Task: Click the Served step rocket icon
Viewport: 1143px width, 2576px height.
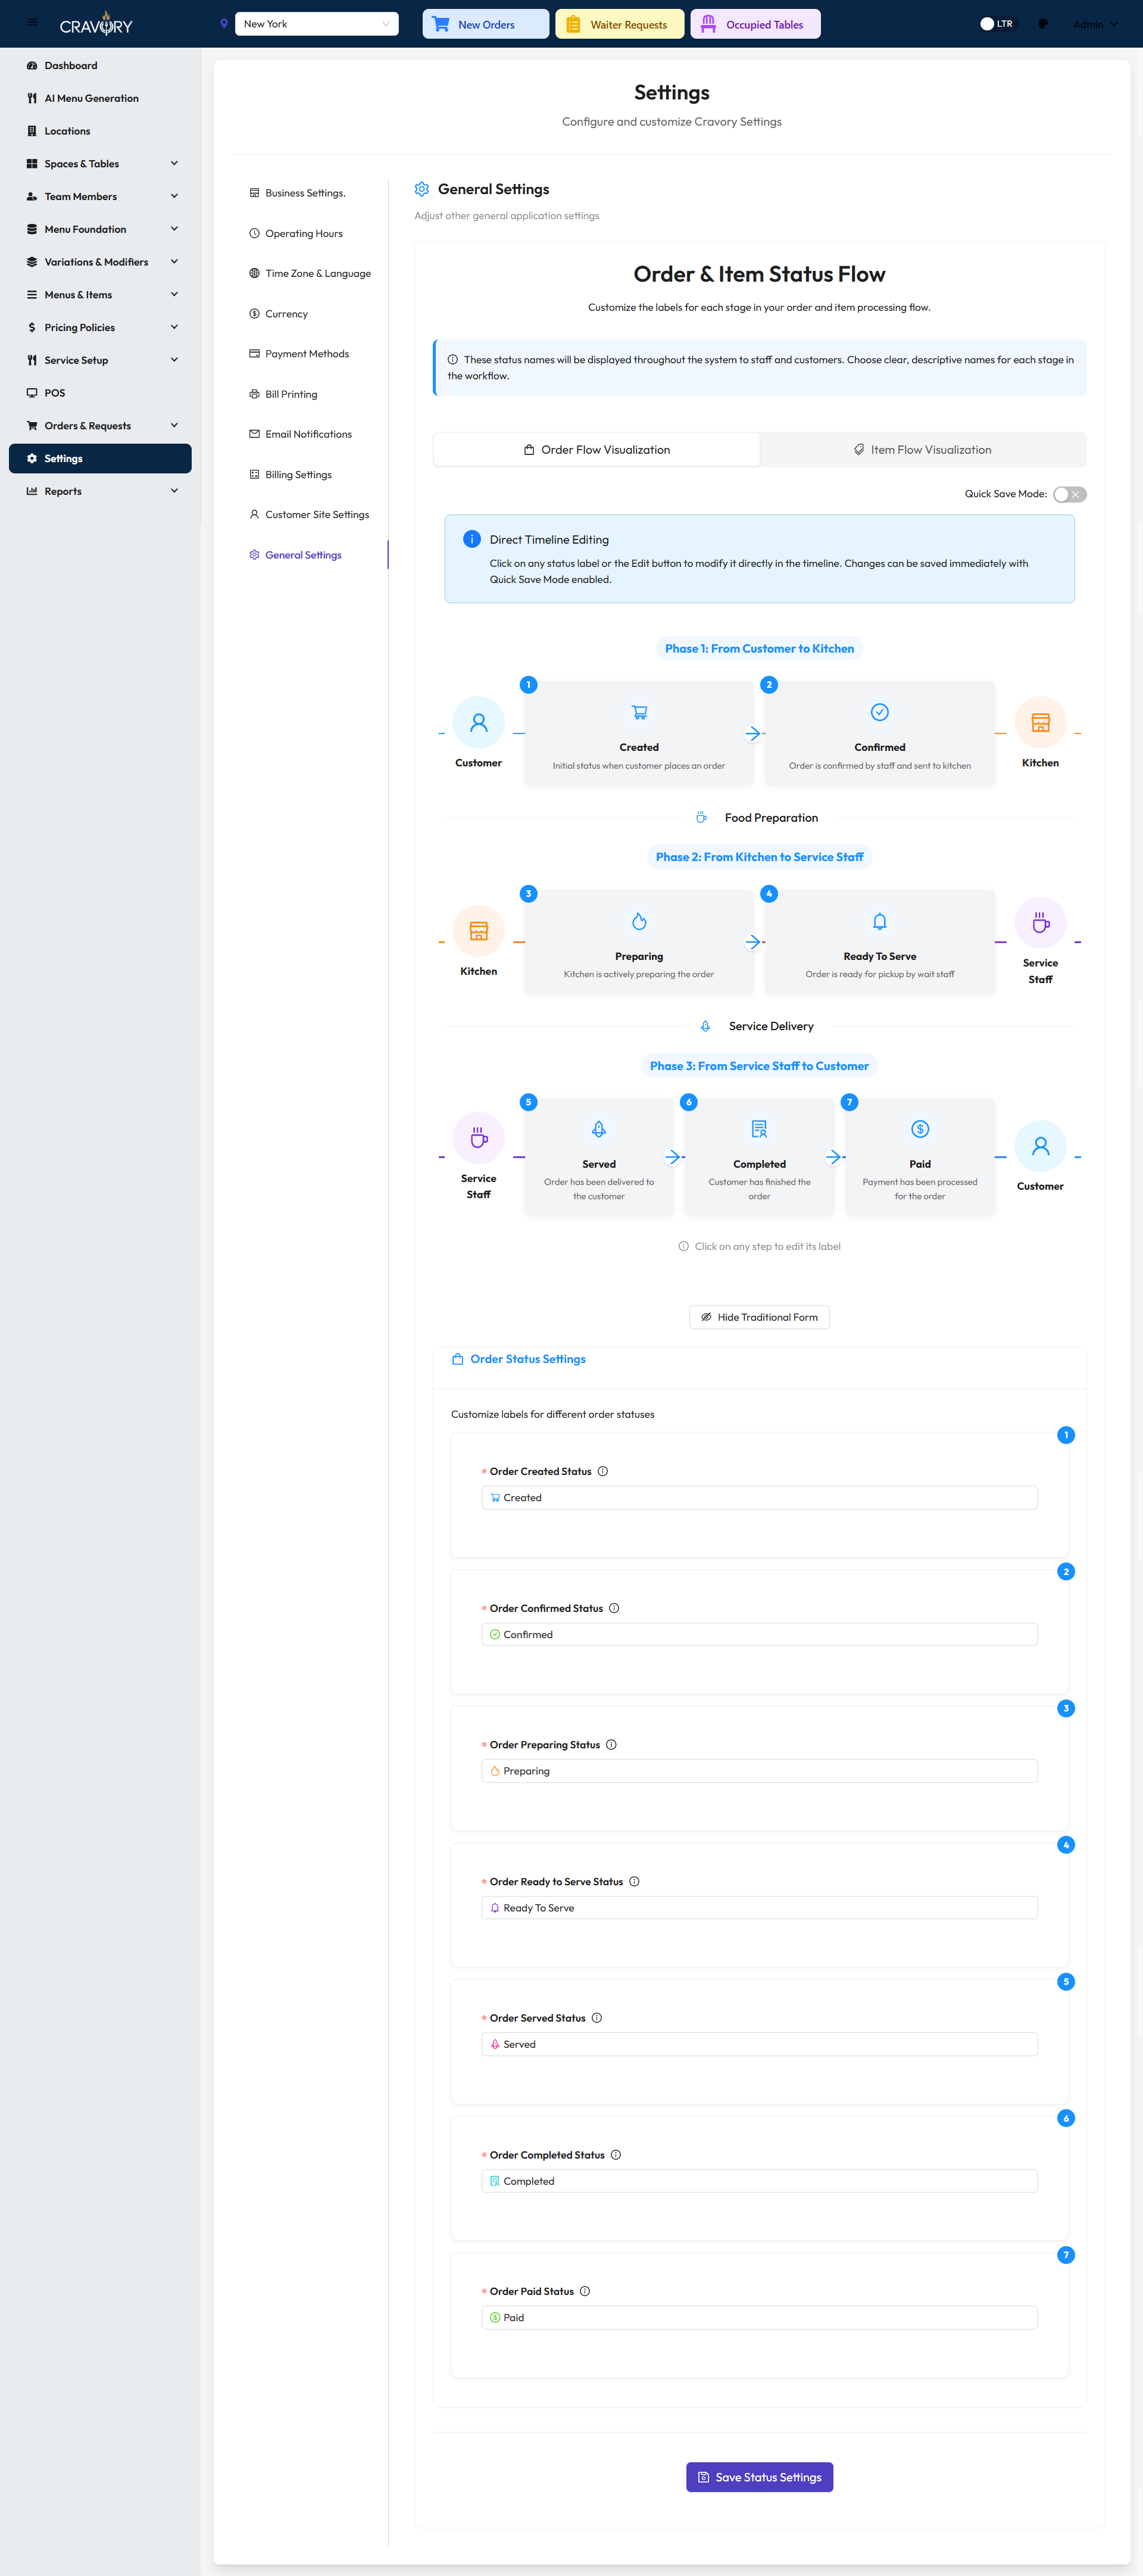Action: click(x=599, y=1129)
